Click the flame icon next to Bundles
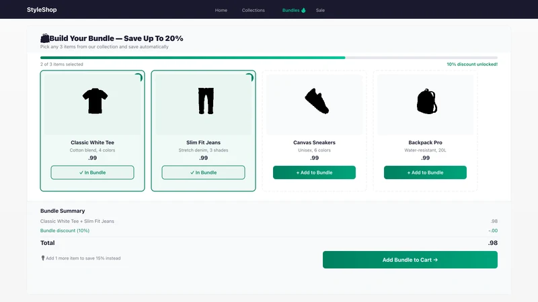This screenshot has width=538, height=302. [303, 10]
